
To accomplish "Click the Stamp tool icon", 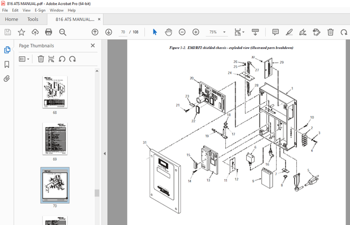I will click(x=317, y=32).
